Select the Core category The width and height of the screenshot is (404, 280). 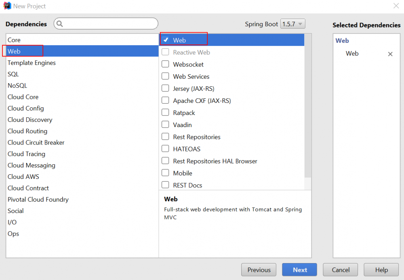pyautogui.click(x=14, y=40)
